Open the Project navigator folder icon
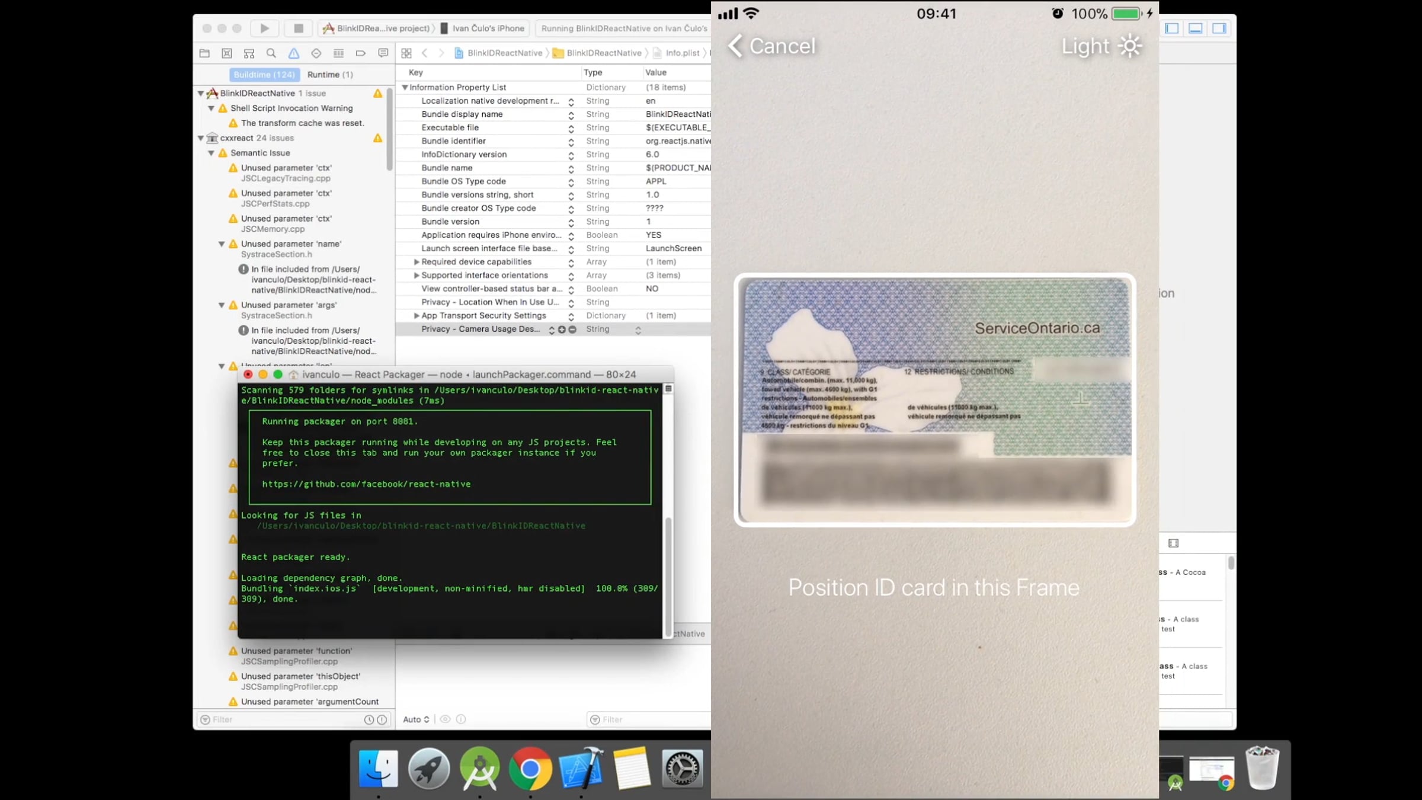This screenshot has width=1422, height=800. point(204,53)
